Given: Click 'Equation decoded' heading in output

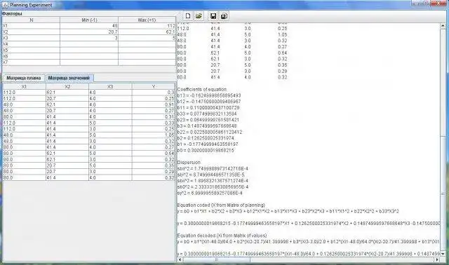Looking at the screenshot, I should point(222,236).
